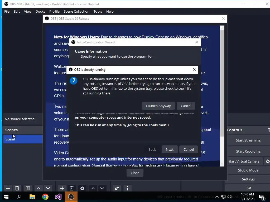Image resolution: width=270 pixels, height=202 pixels.
Task: Open the View menu
Action: coord(27,11)
